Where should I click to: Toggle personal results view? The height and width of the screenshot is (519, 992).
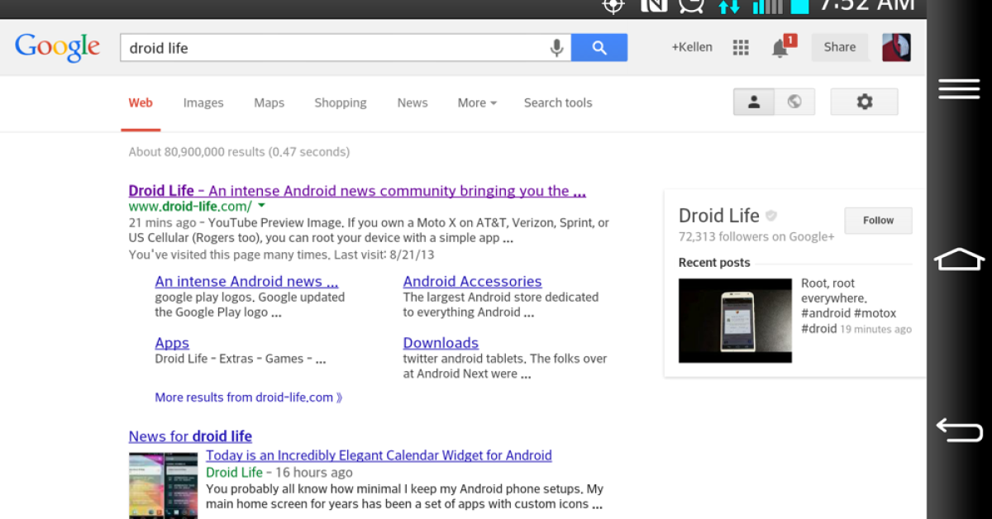754,102
